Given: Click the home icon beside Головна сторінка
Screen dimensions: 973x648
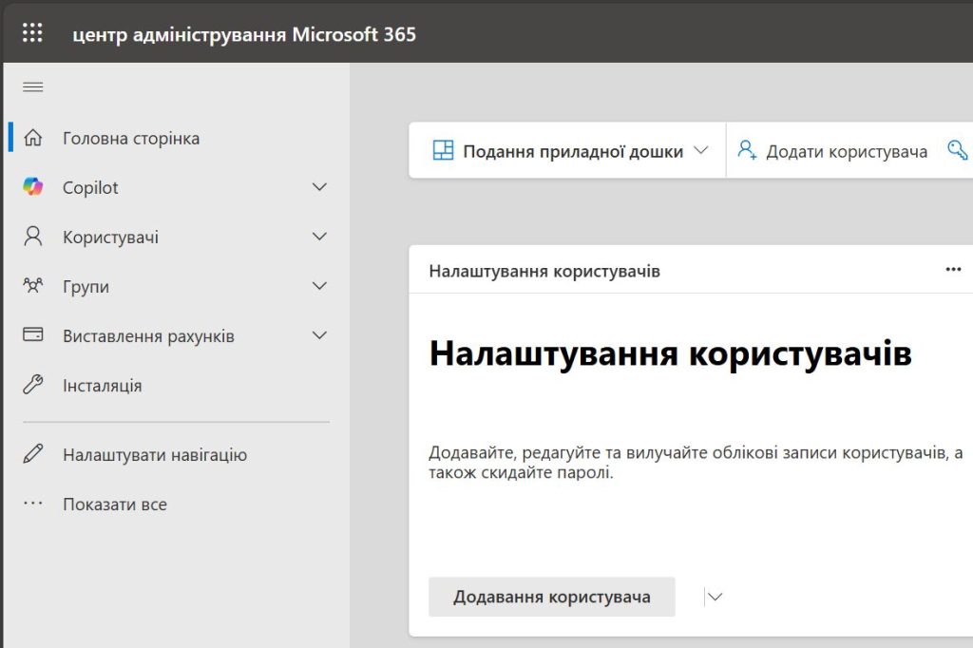Looking at the screenshot, I should (x=33, y=138).
